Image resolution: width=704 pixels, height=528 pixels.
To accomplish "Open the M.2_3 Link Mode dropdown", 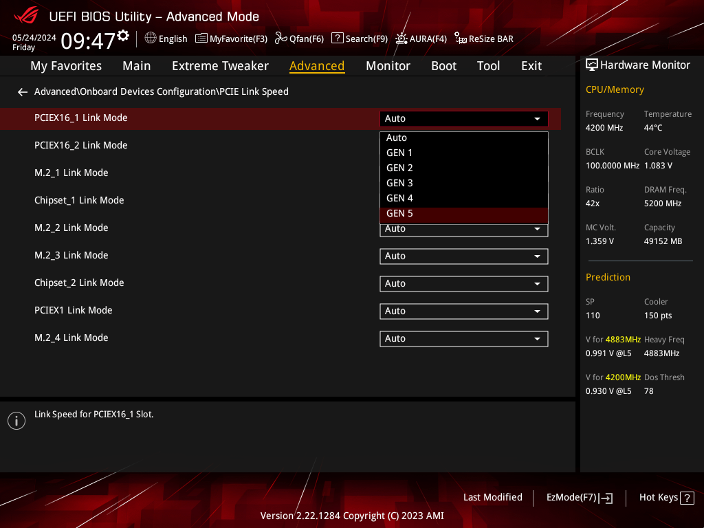I will coord(464,256).
